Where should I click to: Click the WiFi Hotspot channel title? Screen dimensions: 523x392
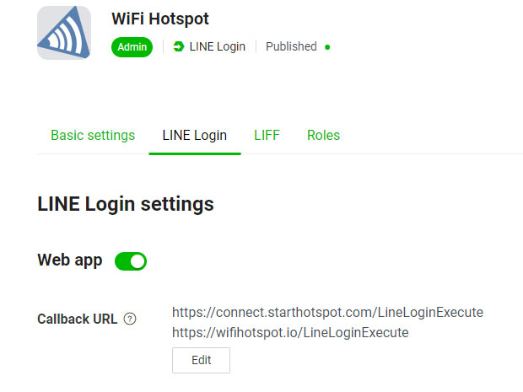click(x=160, y=19)
